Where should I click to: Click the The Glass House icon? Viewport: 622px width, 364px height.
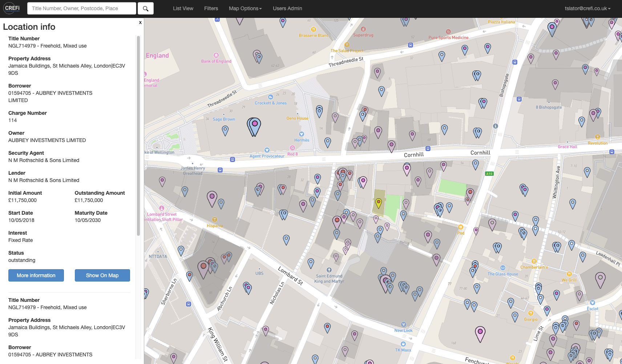(x=503, y=268)
